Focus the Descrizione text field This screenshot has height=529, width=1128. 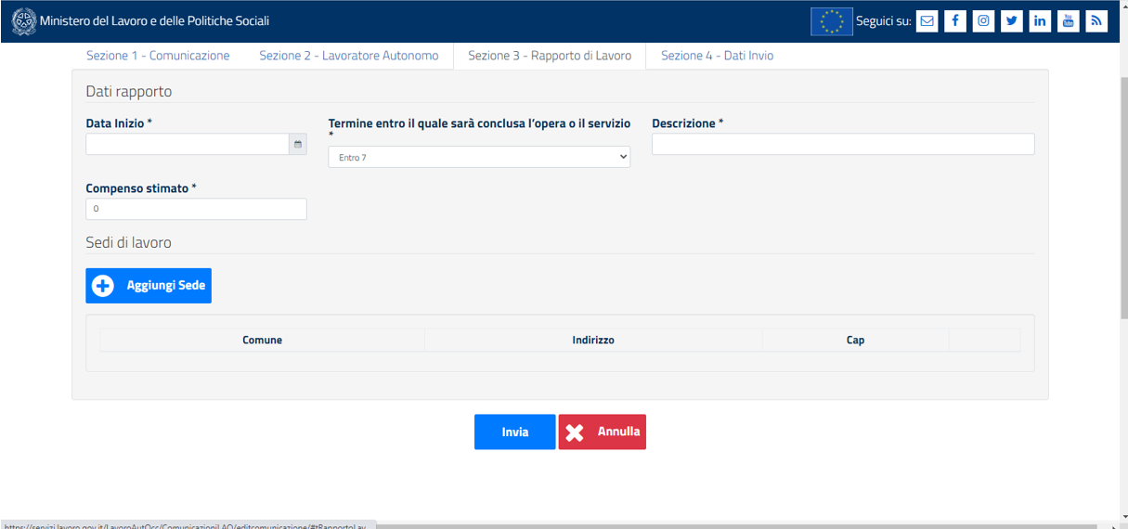pos(842,144)
